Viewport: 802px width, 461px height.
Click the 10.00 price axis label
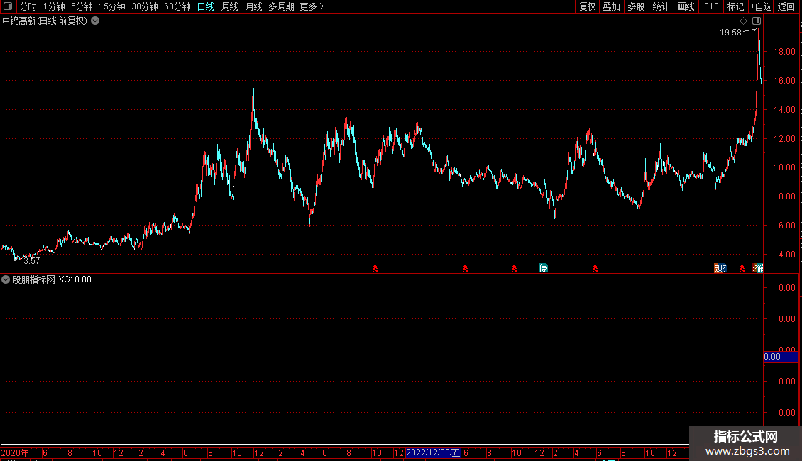pos(784,167)
